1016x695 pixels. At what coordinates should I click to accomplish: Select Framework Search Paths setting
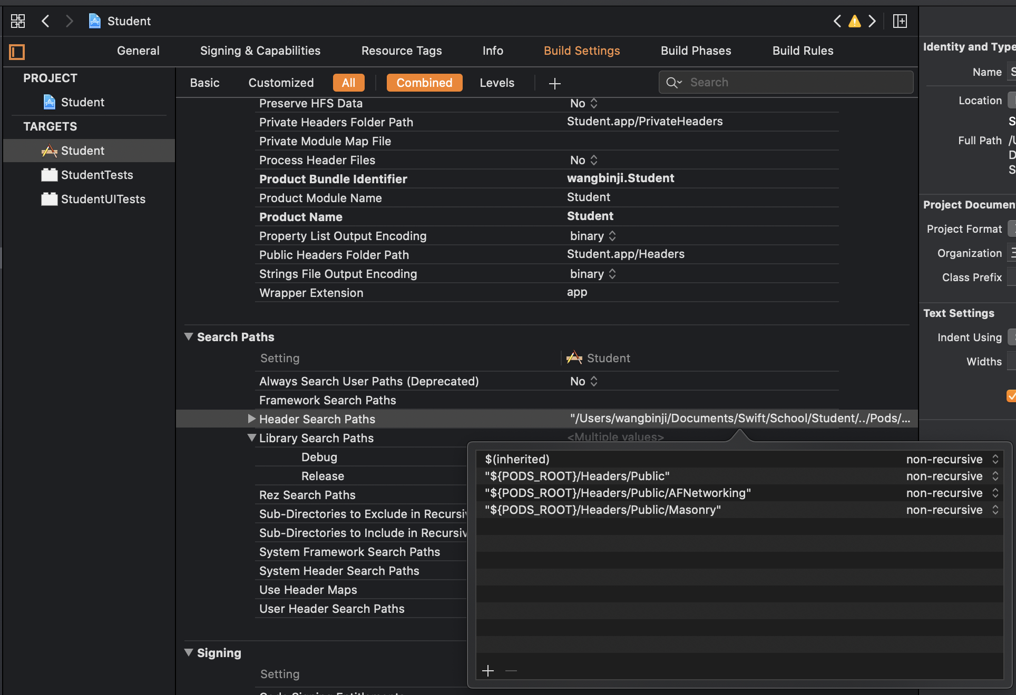click(x=327, y=400)
